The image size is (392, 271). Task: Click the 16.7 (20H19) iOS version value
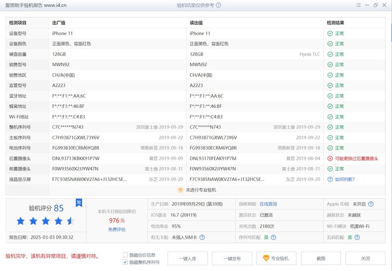click(x=184, y=215)
